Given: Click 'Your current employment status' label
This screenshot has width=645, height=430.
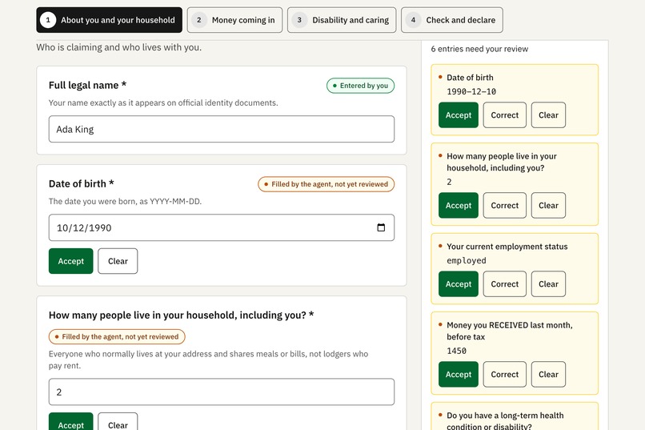Looking at the screenshot, I should (x=507, y=247).
